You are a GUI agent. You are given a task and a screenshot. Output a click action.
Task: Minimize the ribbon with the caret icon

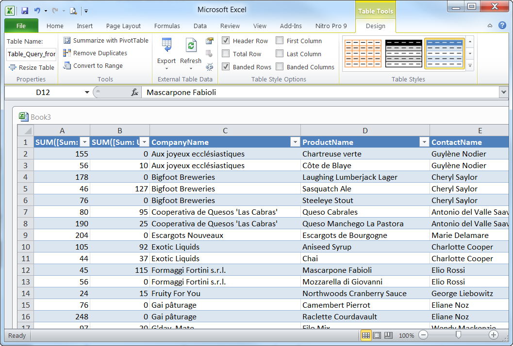coord(490,26)
